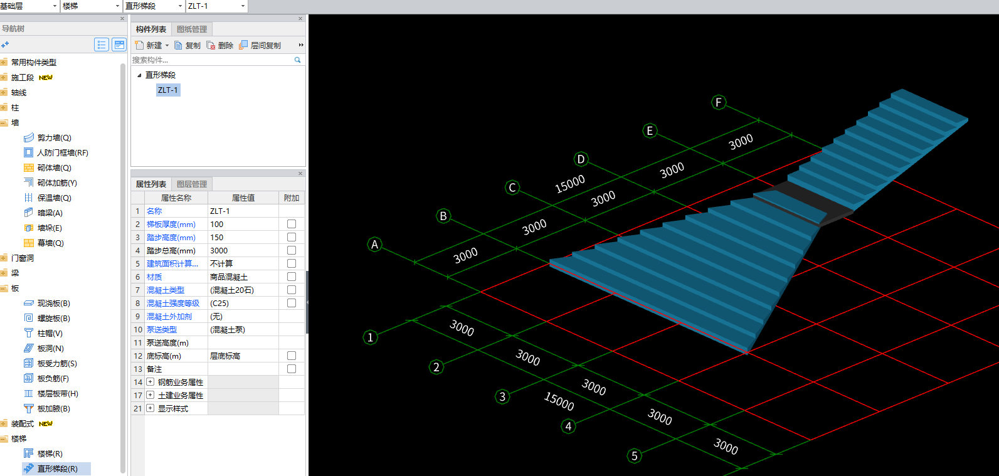999x476 pixels.
Task: Toggle the 备注 attach checkbox
Action: (292, 369)
